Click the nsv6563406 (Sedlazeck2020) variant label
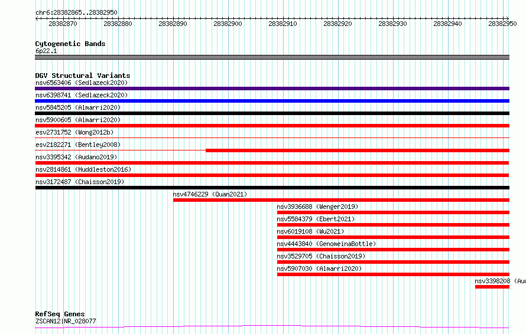The width and height of the screenshot is (526, 334). click(x=81, y=83)
